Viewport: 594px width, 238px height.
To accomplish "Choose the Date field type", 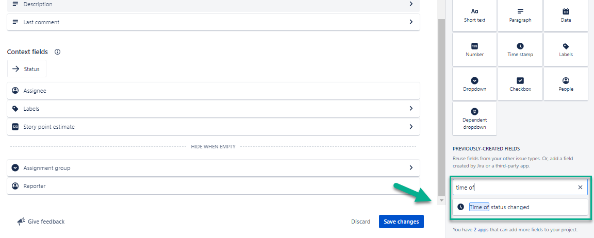I will coord(566,15).
